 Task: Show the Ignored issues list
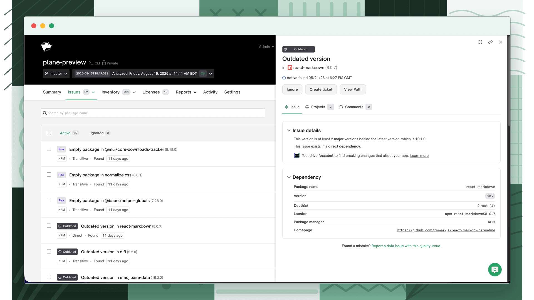tap(100, 133)
